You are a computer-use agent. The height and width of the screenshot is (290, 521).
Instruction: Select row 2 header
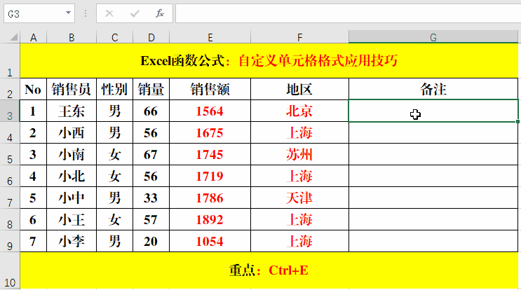click(x=10, y=89)
